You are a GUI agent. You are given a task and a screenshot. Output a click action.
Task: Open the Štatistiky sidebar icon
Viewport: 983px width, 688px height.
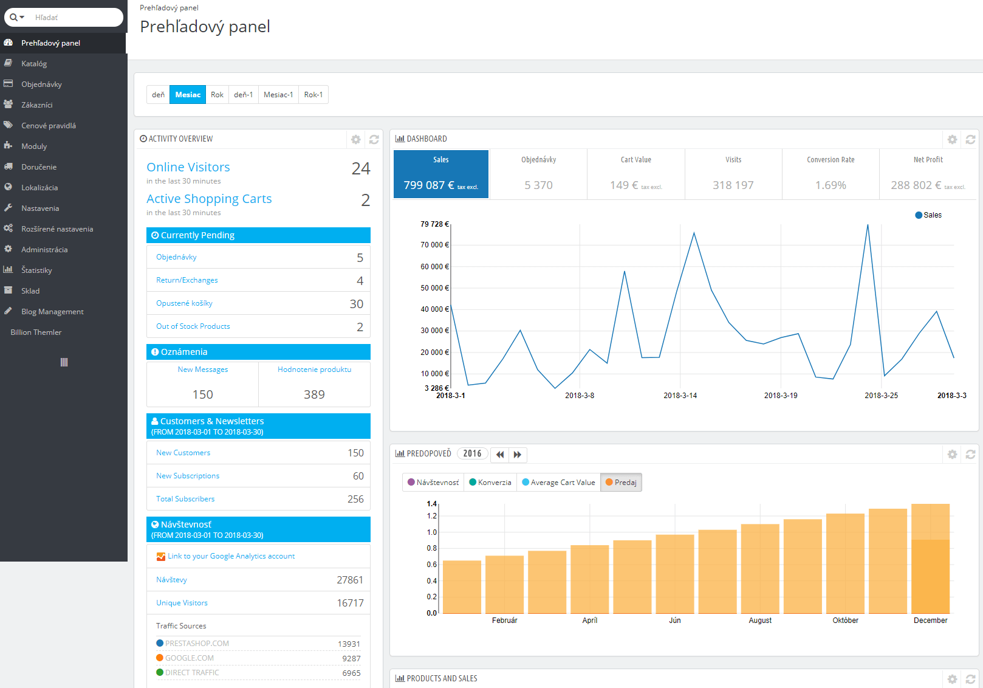[x=9, y=270]
